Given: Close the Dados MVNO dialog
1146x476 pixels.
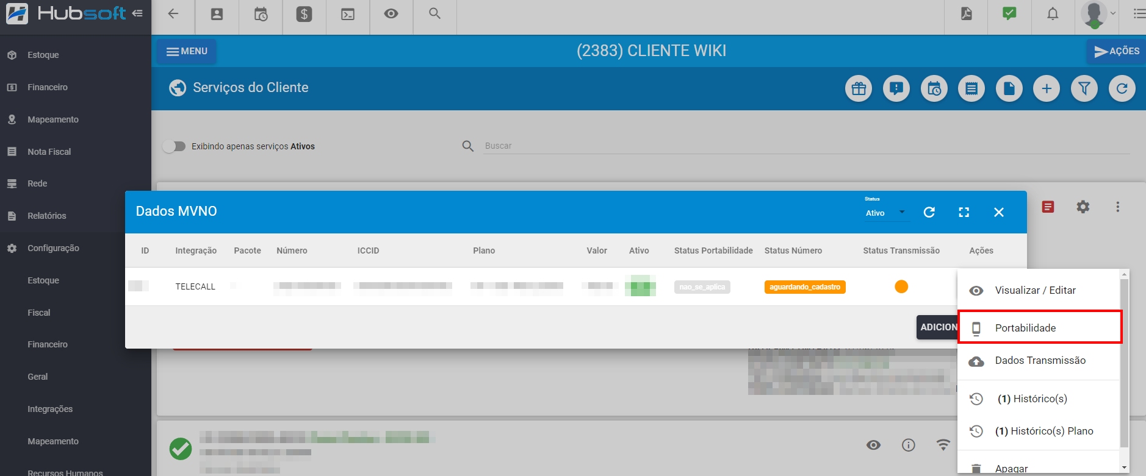Looking at the screenshot, I should tap(999, 212).
